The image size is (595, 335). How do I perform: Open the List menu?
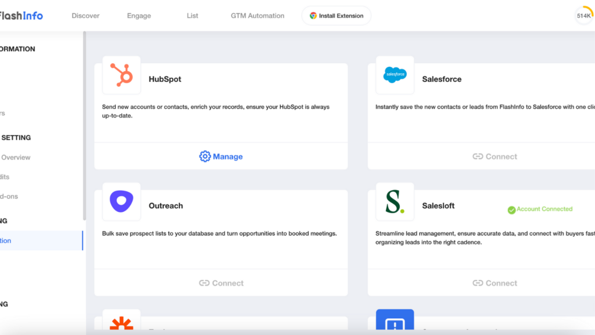tap(192, 16)
